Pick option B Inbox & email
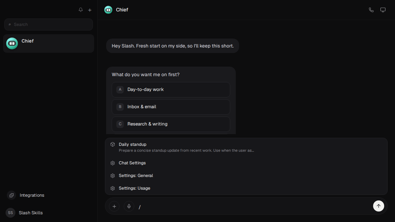 pyautogui.click(x=171, y=107)
